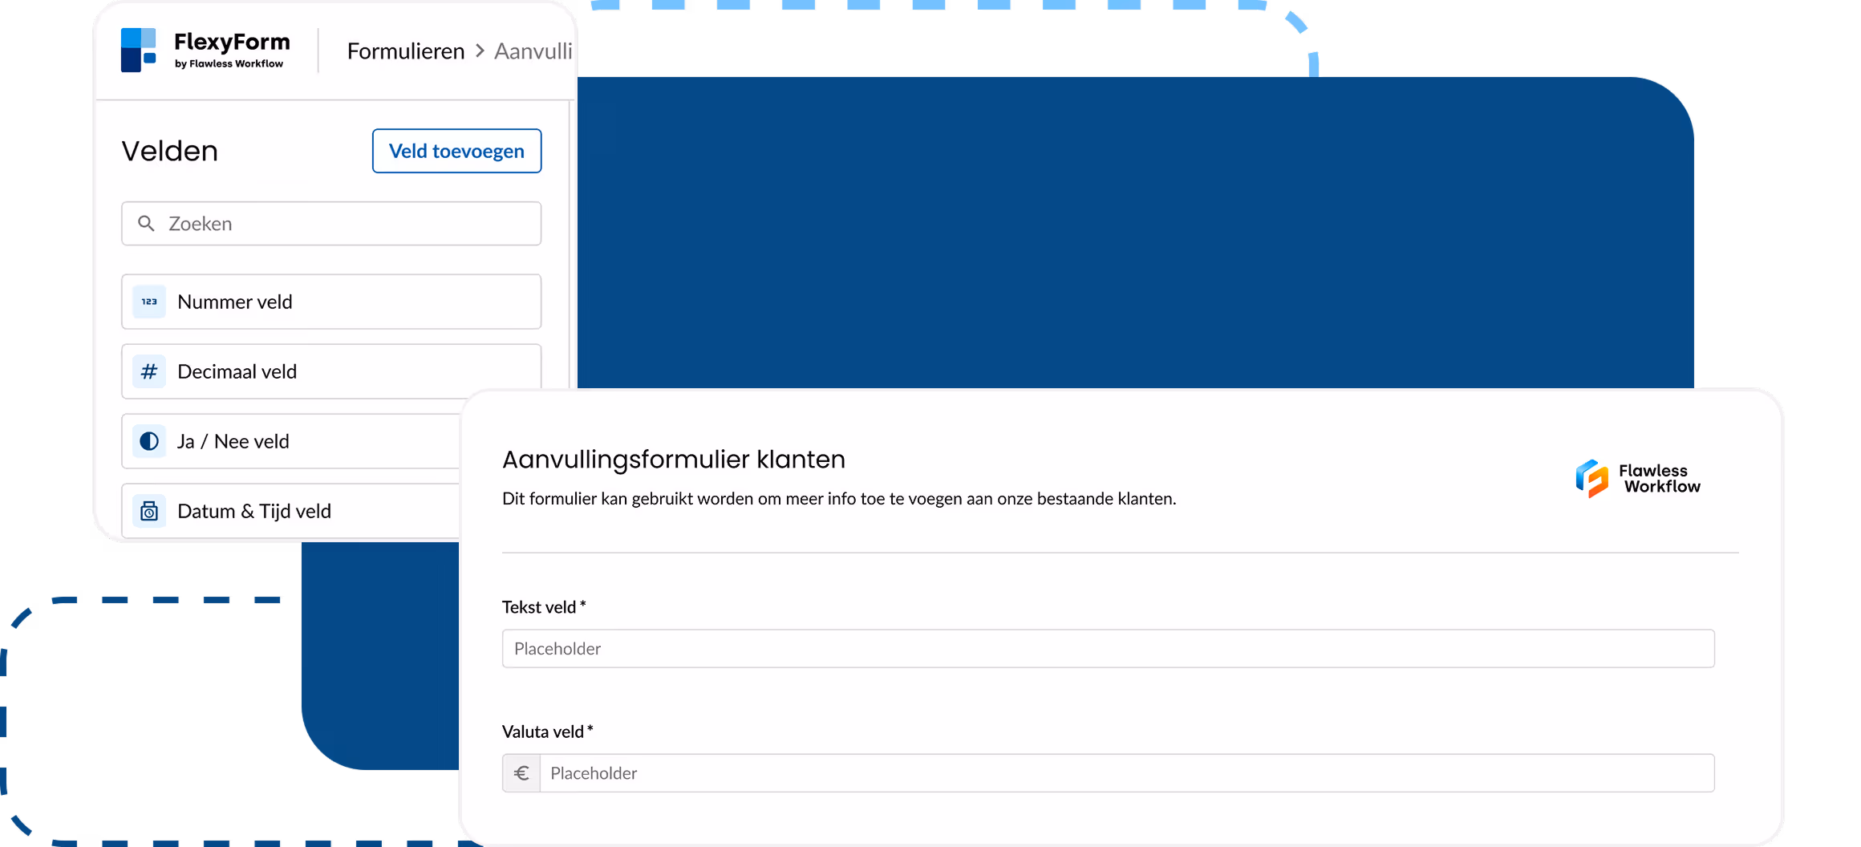Image resolution: width=1861 pixels, height=847 pixels.
Task: Click the 123 icon on Nummer veld
Action: click(x=148, y=302)
